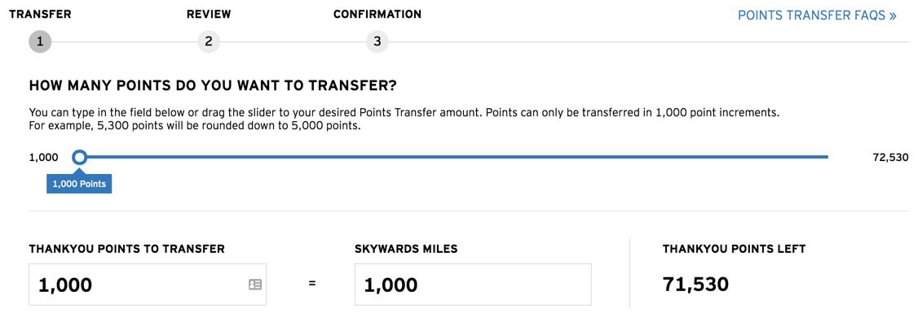Click the 72,530 maximum slider value
Viewport: 918px width, 335px height.
coord(890,158)
